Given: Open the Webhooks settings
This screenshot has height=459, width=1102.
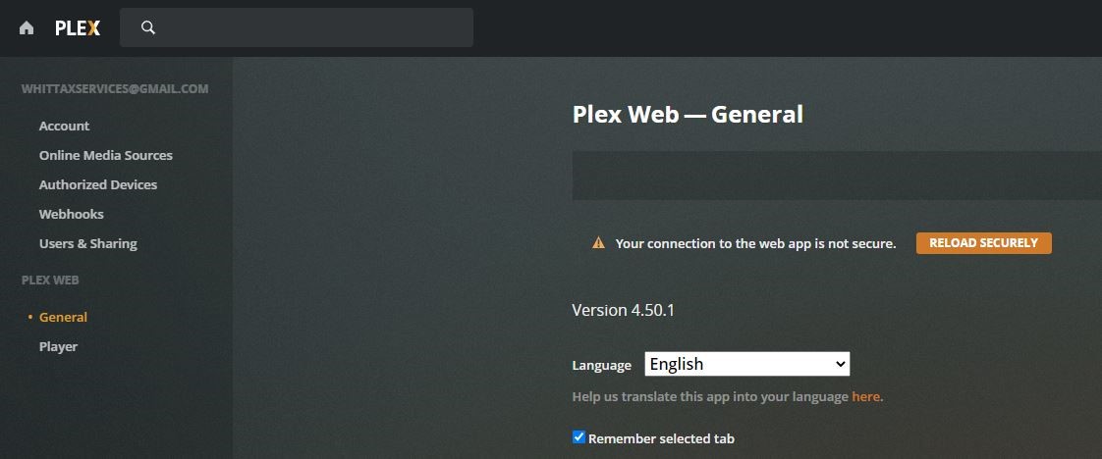Looking at the screenshot, I should pyautogui.click(x=71, y=214).
